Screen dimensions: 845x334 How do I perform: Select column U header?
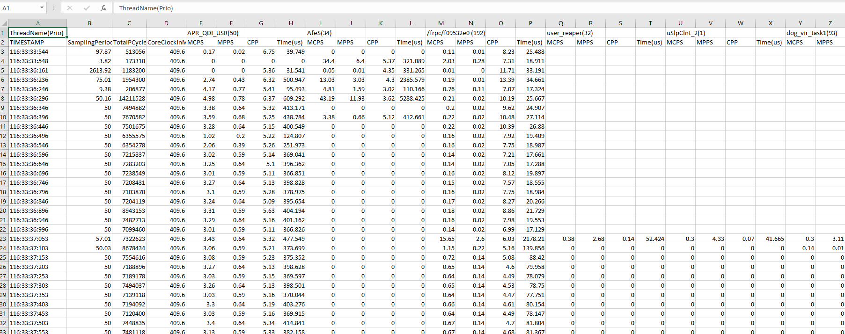(x=680, y=23)
